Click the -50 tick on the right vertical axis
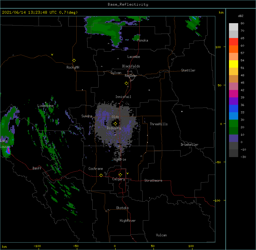The height and width of the screenshot is (250, 256). 218,162
